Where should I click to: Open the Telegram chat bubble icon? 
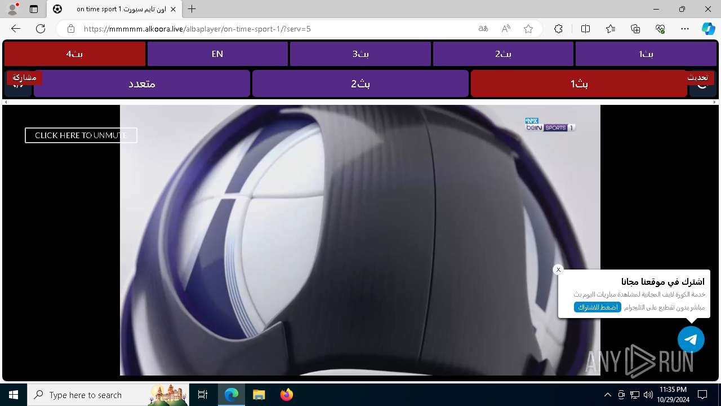coord(691,339)
